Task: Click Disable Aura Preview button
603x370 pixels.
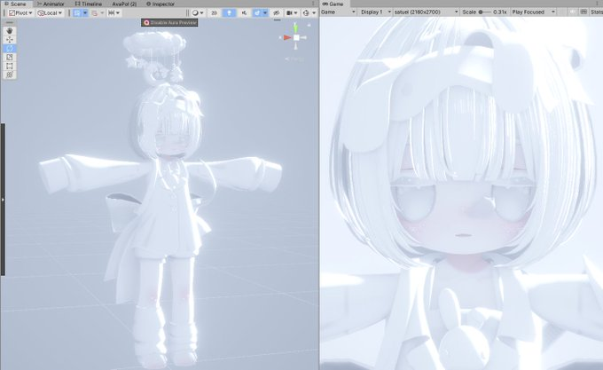Action: pos(169,23)
